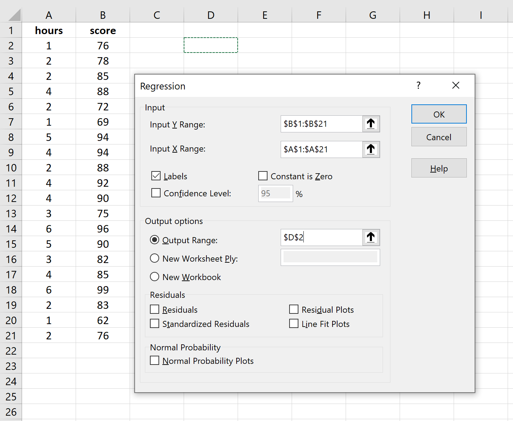
Task: Click the select-all triangle at sheet corner
Action: pyautogui.click(x=14, y=16)
